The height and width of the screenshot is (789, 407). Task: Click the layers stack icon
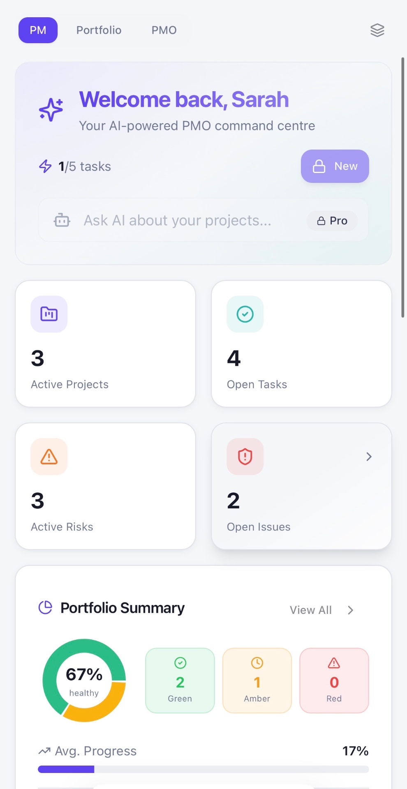coord(377,30)
